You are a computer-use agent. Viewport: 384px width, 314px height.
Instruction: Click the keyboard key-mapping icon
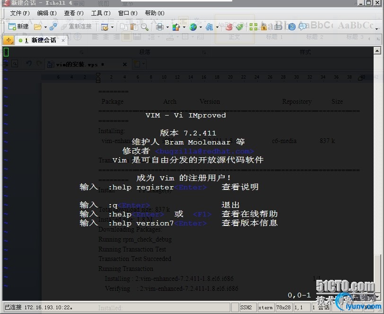[x=278, y=27]
